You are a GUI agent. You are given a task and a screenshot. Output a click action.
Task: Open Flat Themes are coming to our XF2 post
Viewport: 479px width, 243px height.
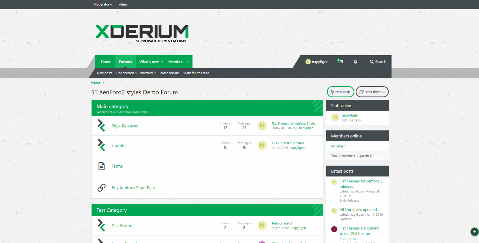(360, 234)
